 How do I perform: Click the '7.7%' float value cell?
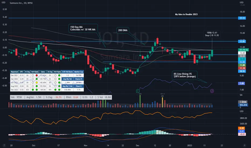click(x=79, y=90)
